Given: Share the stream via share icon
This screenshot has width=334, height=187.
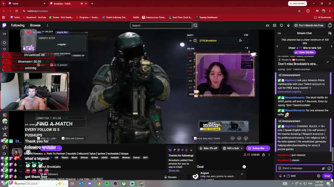Looking at the screenshot, I should point(264,155).
